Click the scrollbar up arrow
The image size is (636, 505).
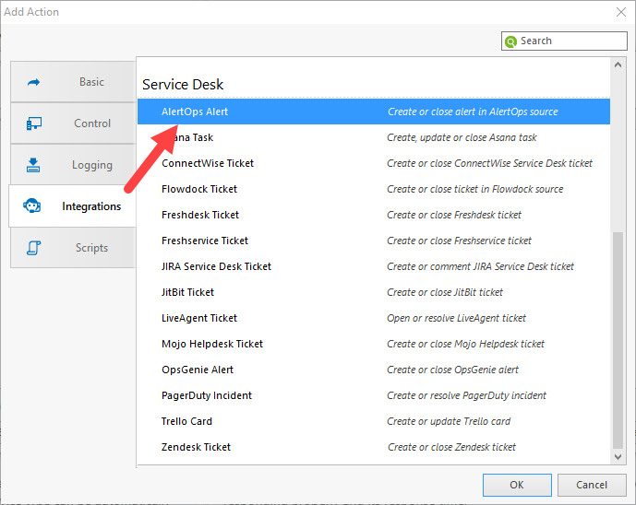click(x=618, y=65)
